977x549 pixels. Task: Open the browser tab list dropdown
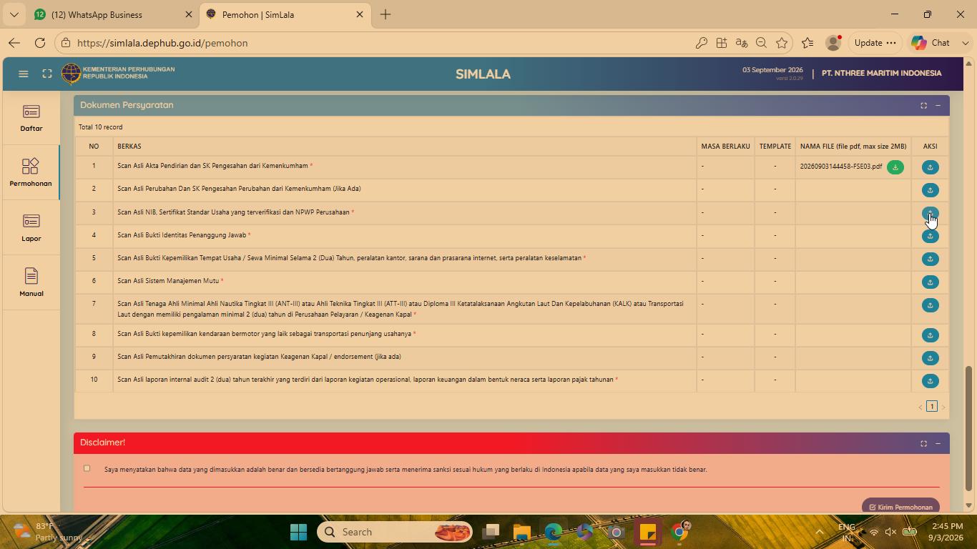pos(14,14)
